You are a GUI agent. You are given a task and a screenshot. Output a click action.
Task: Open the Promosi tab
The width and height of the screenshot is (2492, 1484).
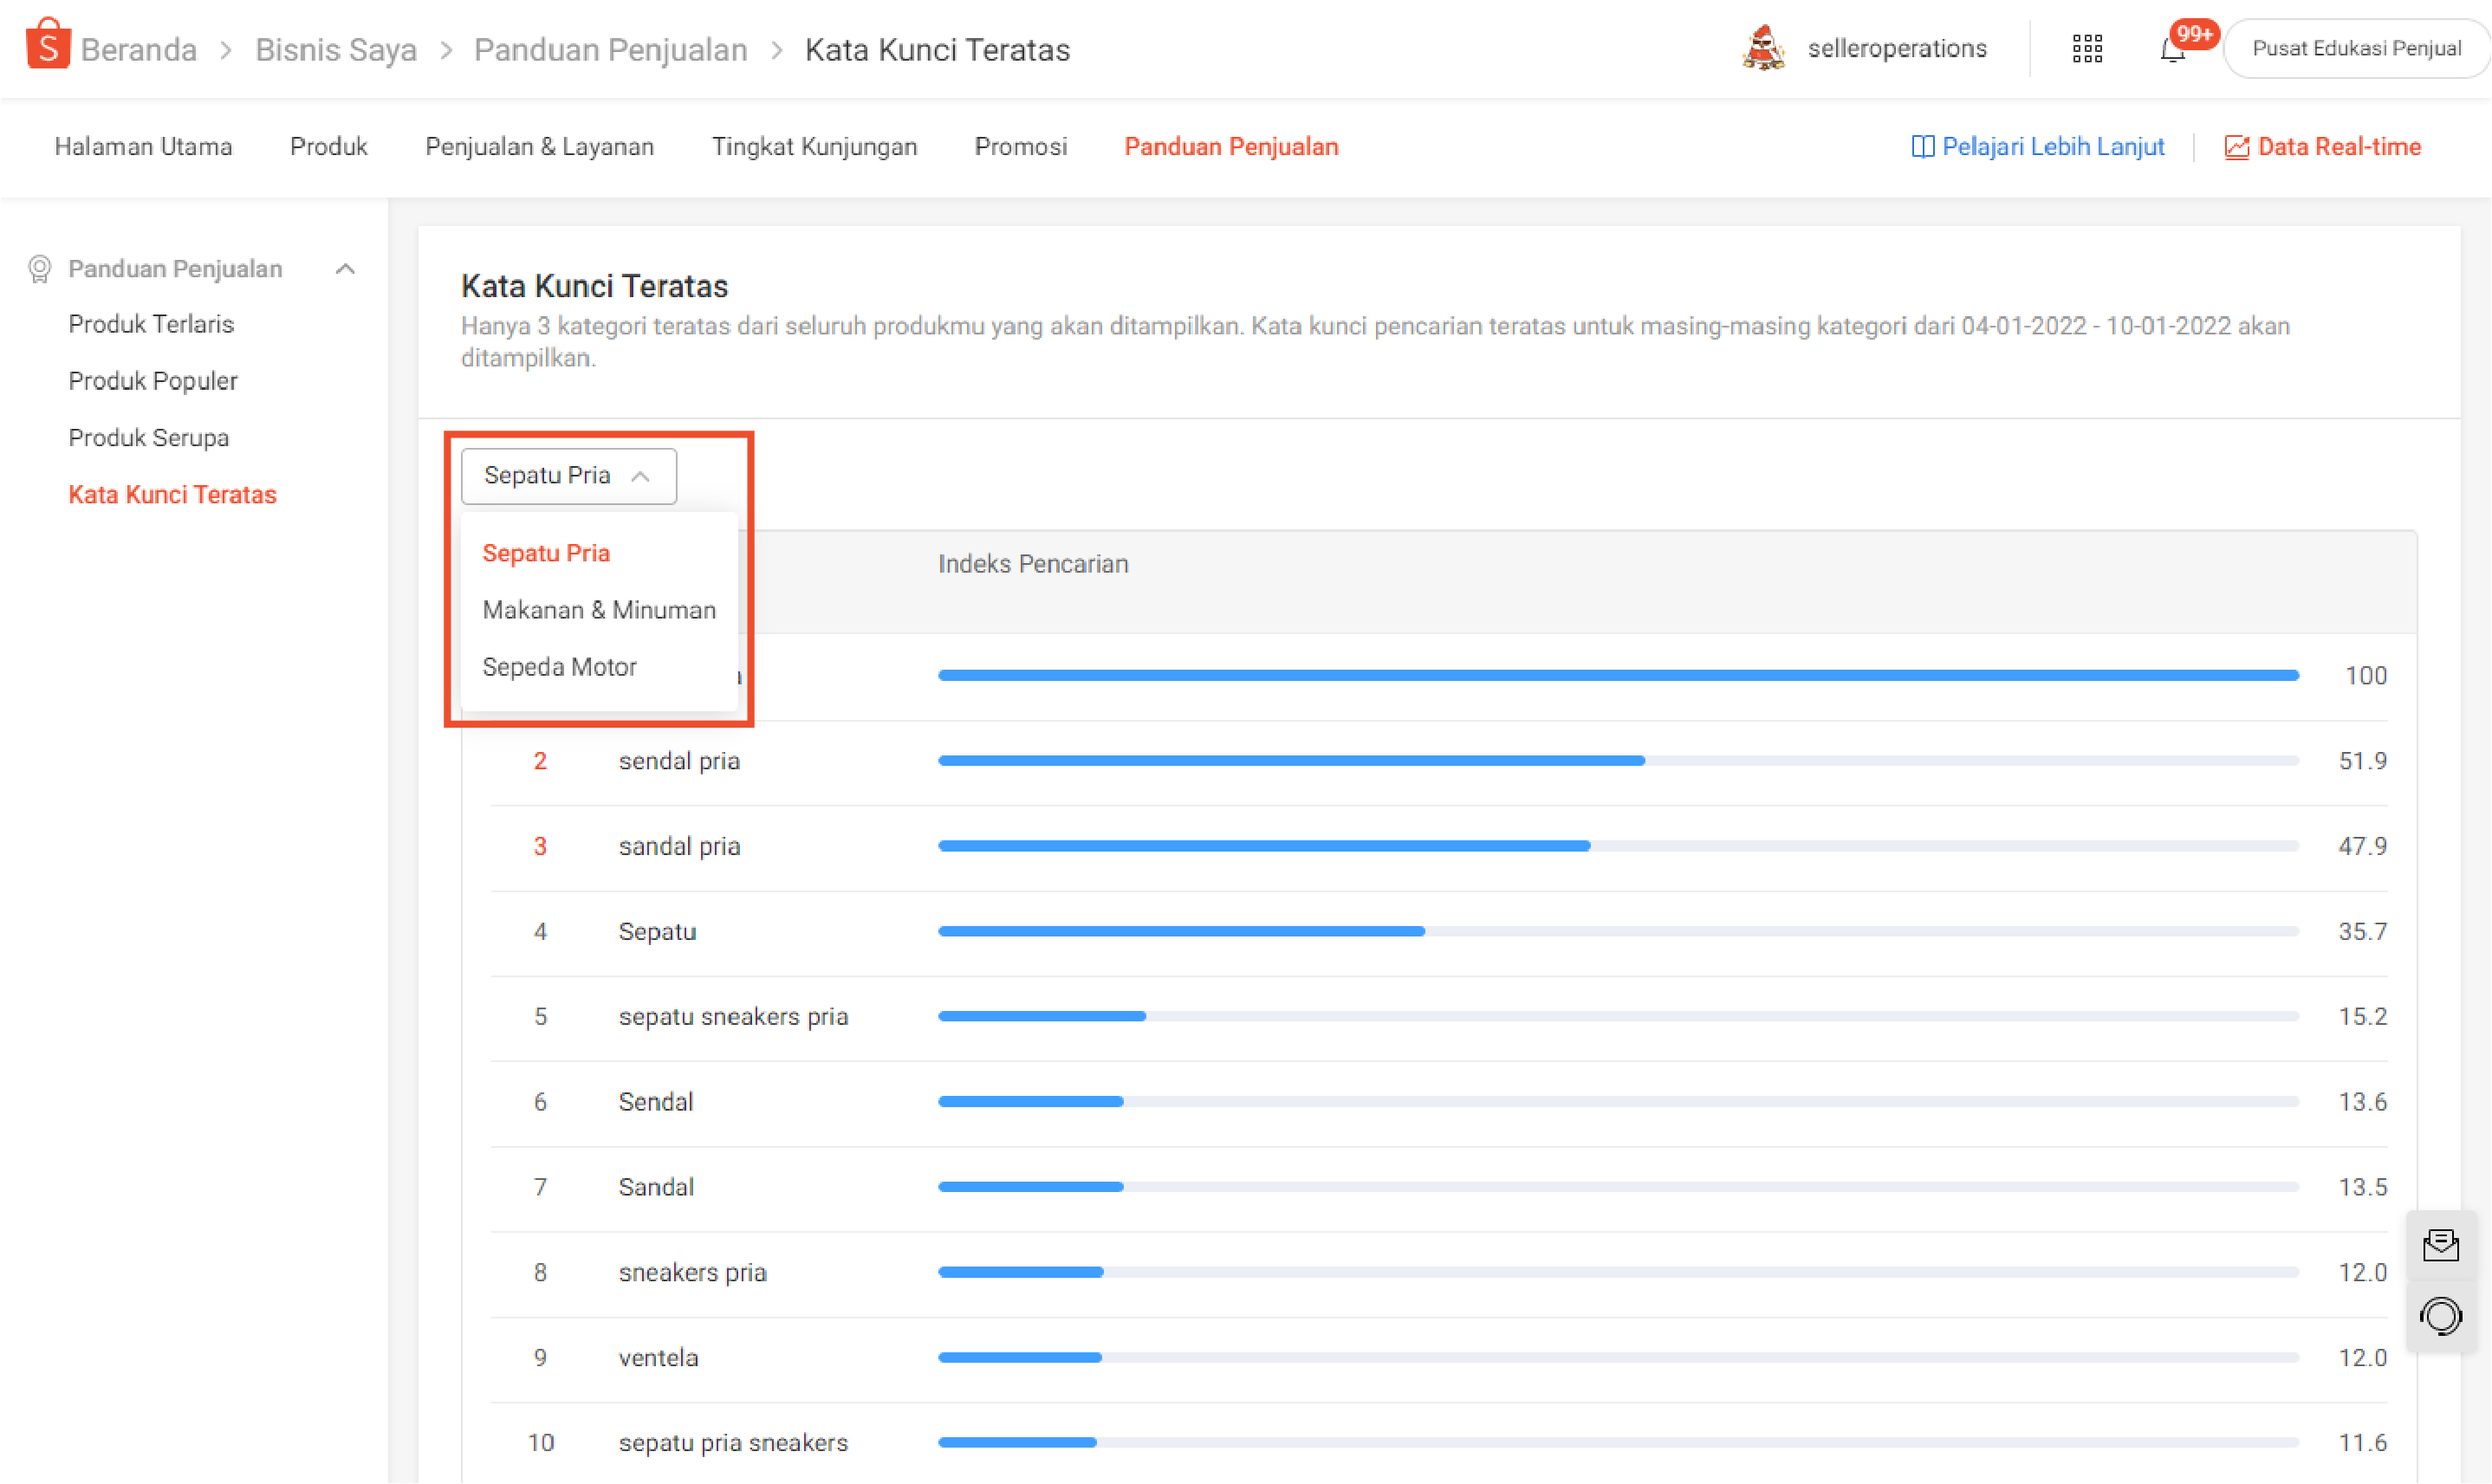point(1020,147)
